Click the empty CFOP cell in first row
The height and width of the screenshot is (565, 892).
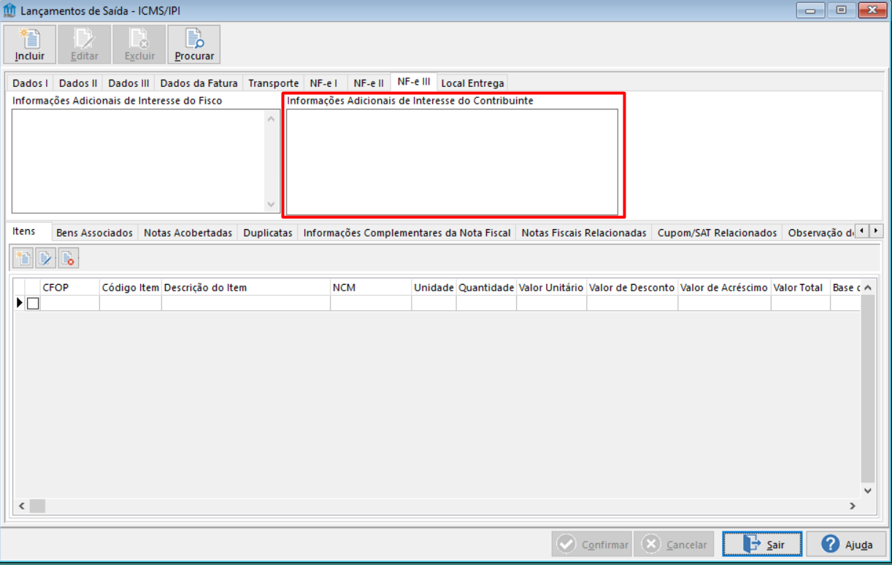(70, 303)
